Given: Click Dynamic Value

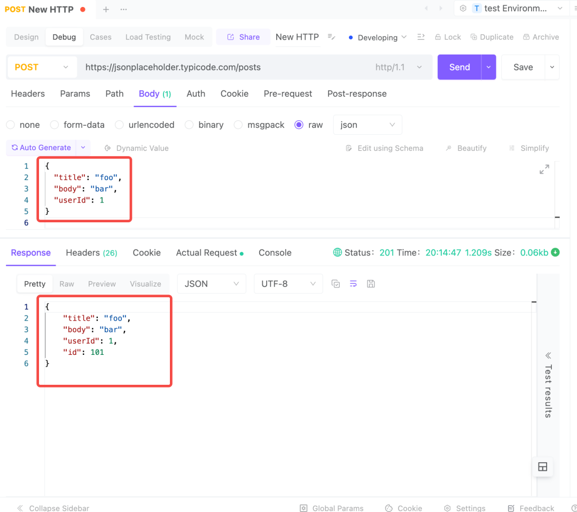Looking at the screenshot, I should pos(137,148).
